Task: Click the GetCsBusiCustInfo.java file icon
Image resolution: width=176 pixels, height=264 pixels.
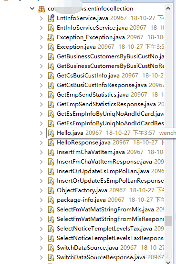Action: point(51,76)
